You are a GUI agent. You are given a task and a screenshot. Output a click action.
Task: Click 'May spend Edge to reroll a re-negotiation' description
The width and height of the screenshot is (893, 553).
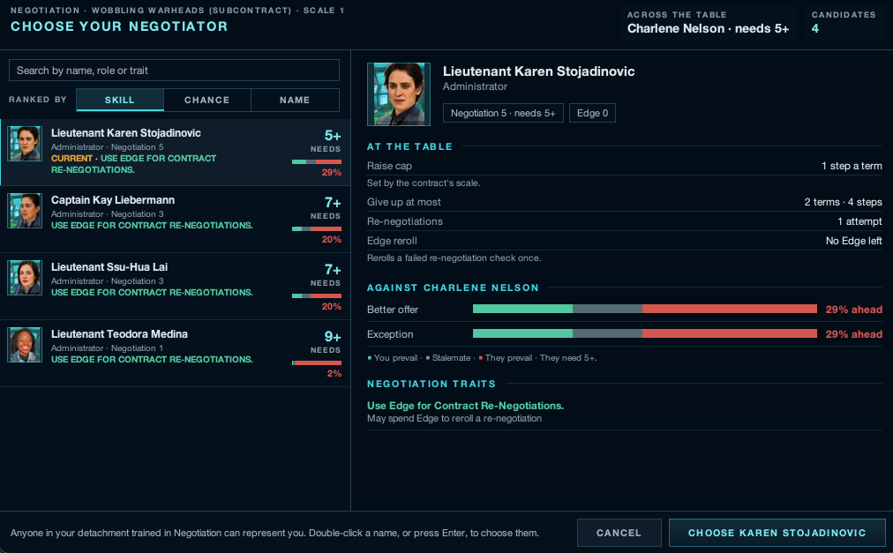point(454,419)
